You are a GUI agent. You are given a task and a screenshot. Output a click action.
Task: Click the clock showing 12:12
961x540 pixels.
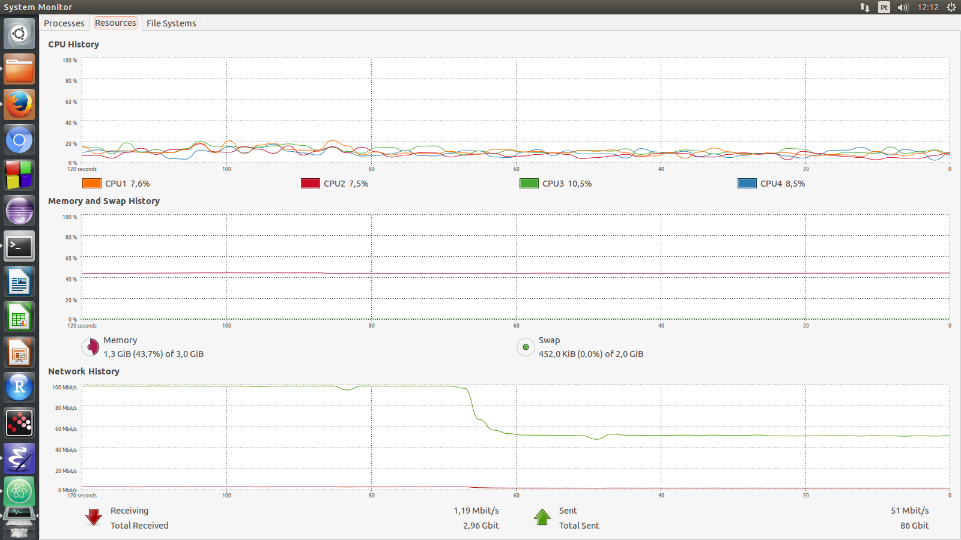click(x=928, y=7)
